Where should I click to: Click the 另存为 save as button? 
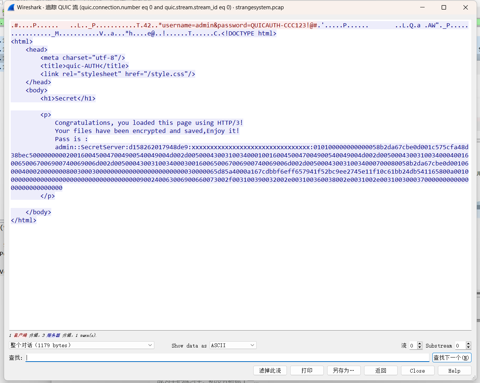[x=344, y=370]
